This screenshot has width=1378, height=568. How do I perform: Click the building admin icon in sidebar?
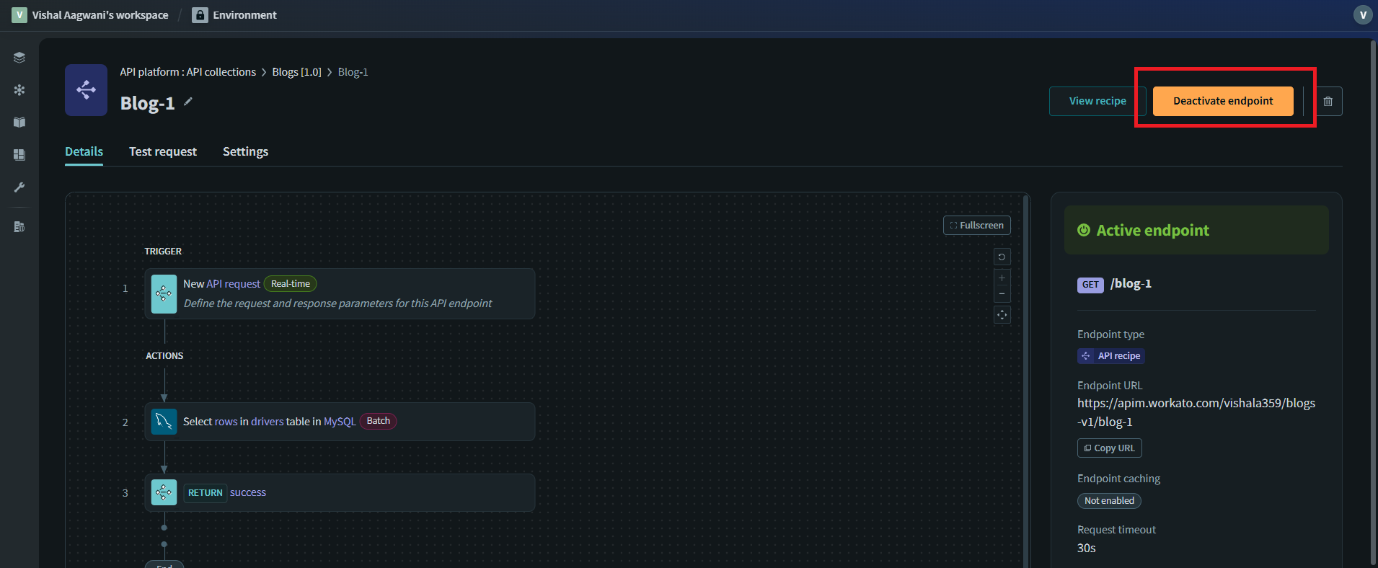pos(19,227)
